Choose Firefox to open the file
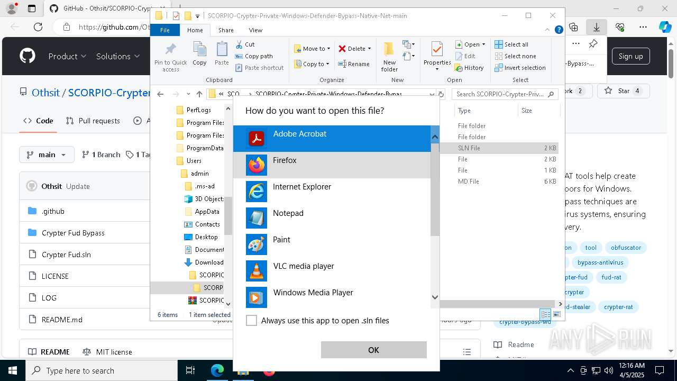 [x=332, y=165]
